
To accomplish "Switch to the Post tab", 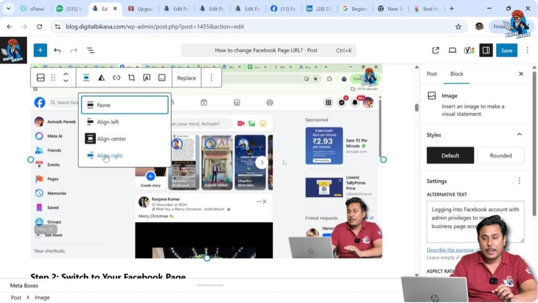I will click(x=432, y=74).
